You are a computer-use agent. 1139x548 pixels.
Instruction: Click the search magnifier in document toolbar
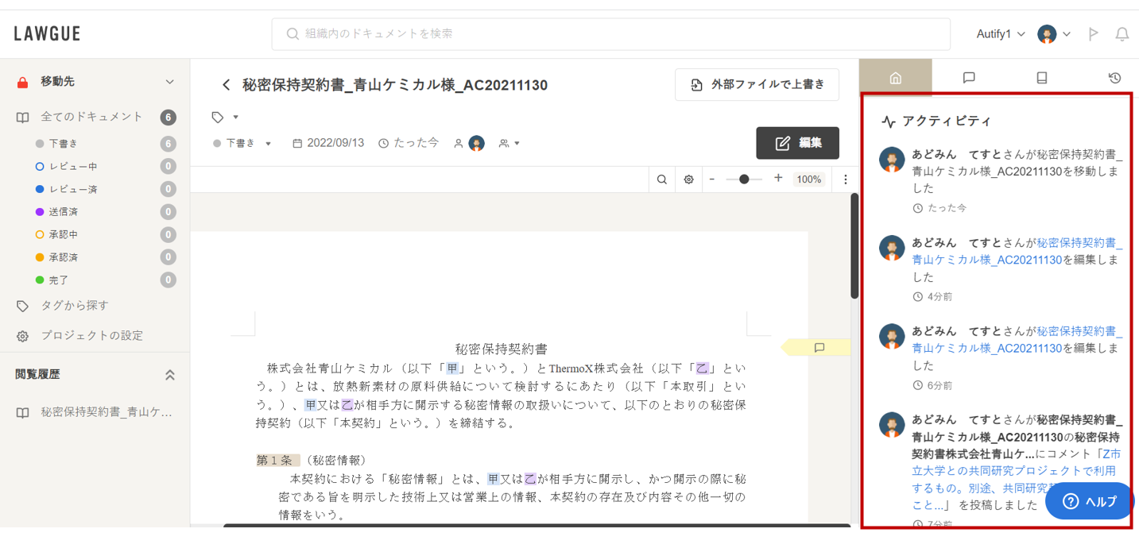(661, 179)
